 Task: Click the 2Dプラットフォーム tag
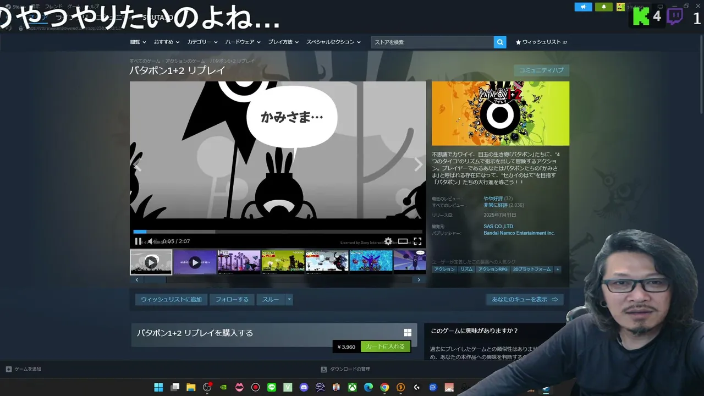[532, 269]
